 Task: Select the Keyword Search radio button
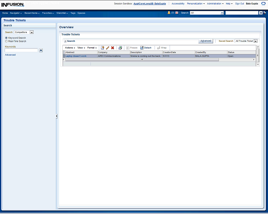point(6,38)
